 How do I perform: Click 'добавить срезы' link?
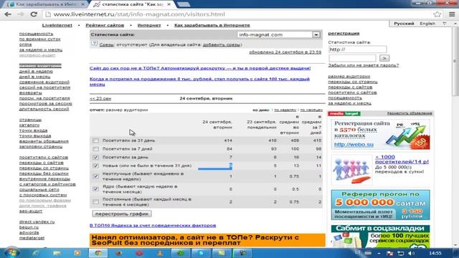[x=222, y=44]
